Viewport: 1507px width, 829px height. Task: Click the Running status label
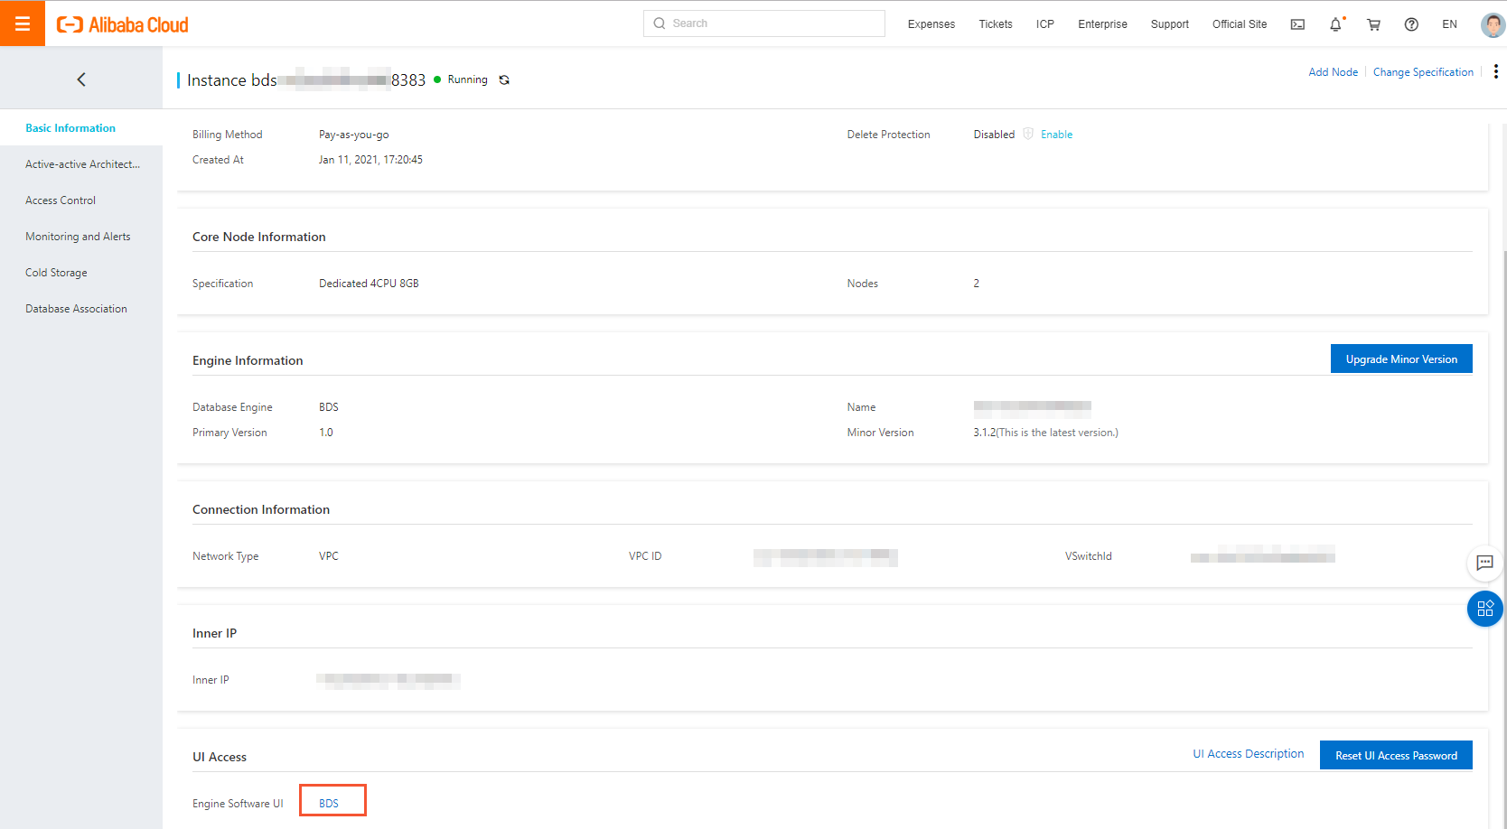(467, 79)
